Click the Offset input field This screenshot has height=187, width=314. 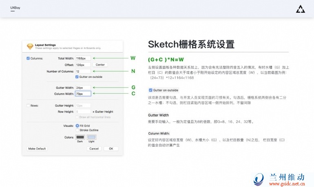click(83, 64)
